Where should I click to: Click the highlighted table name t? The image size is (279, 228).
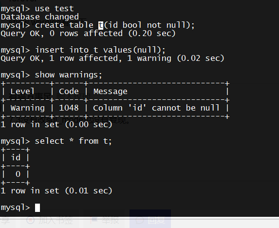[x=101, y=25]
